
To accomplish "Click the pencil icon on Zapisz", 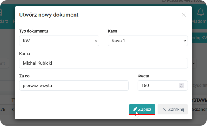I will (x=135, y=109).
